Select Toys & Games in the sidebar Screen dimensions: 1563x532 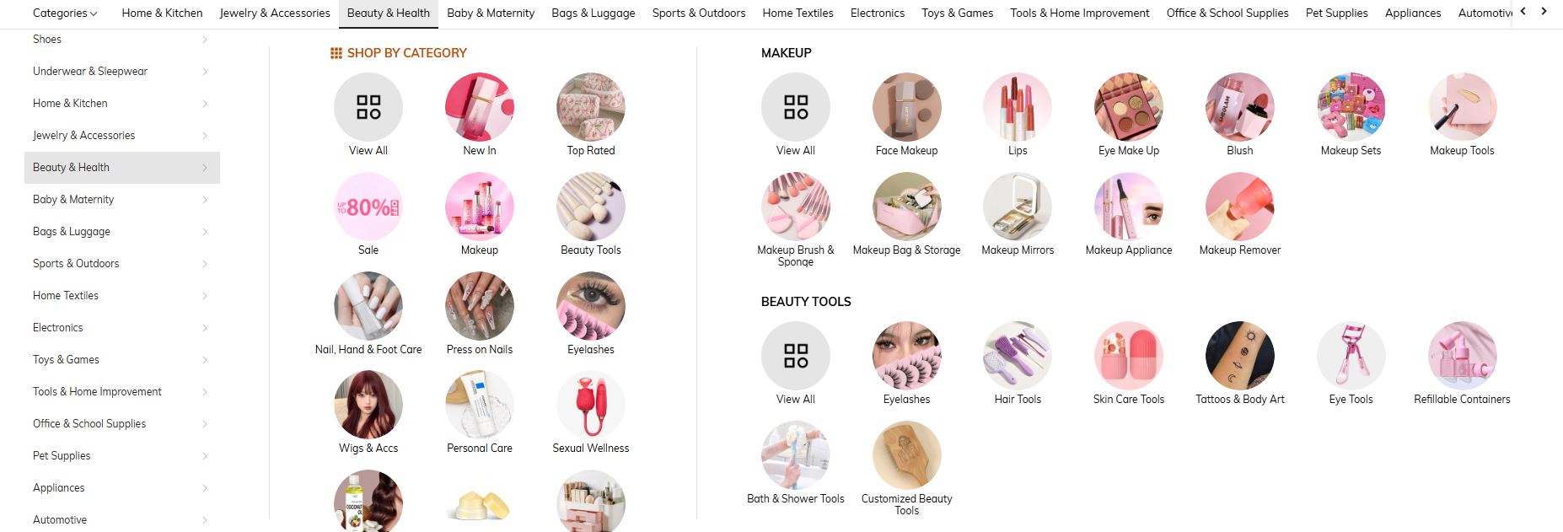(66, 360)
